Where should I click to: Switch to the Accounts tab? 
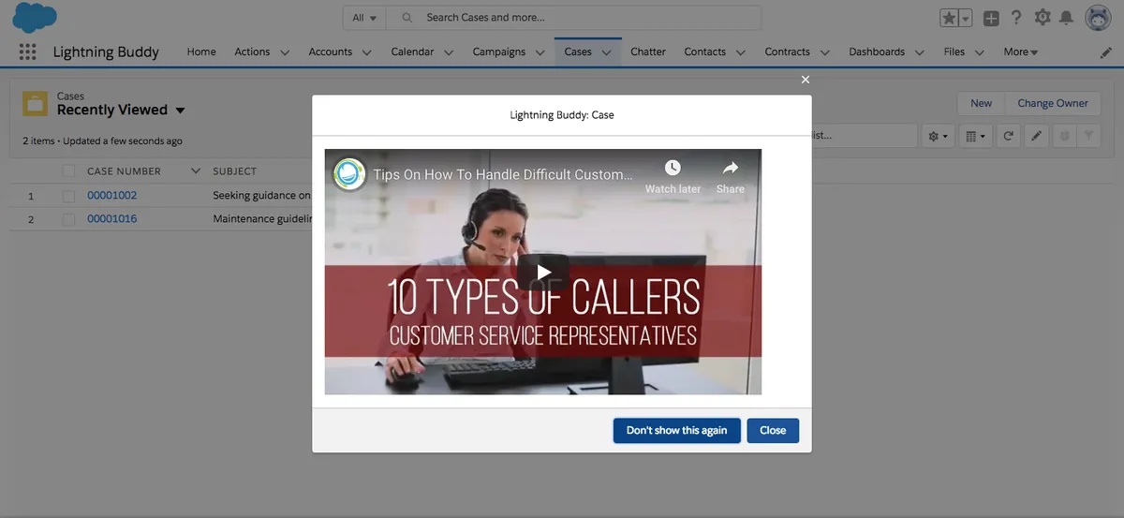click(331, 52)
